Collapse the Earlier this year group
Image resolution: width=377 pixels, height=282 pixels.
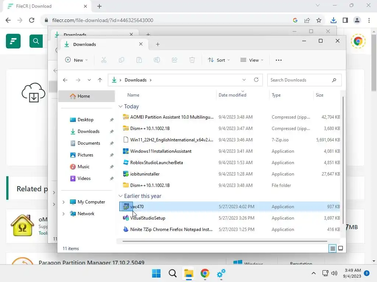point(120,196)
